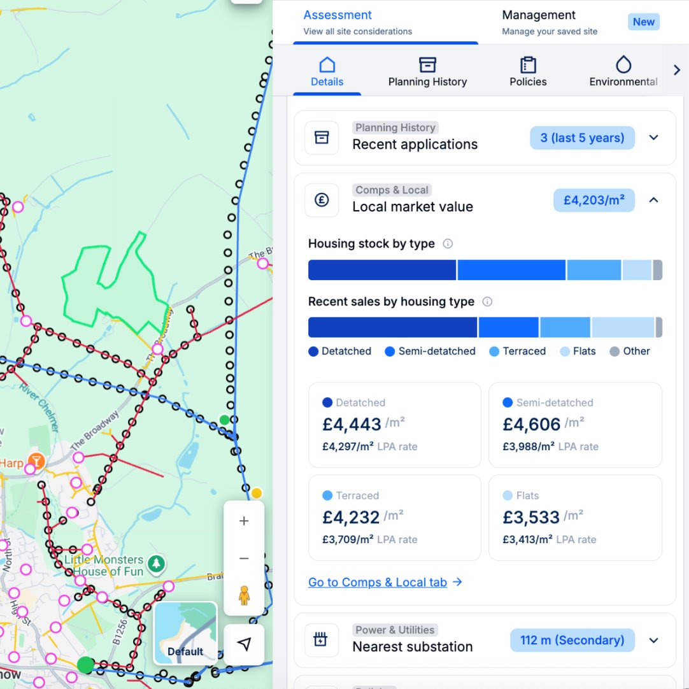Image resolution: width=689 pixels, height=689 pixels.
Task: Open the Policies tab
Action: coord(528,73)
